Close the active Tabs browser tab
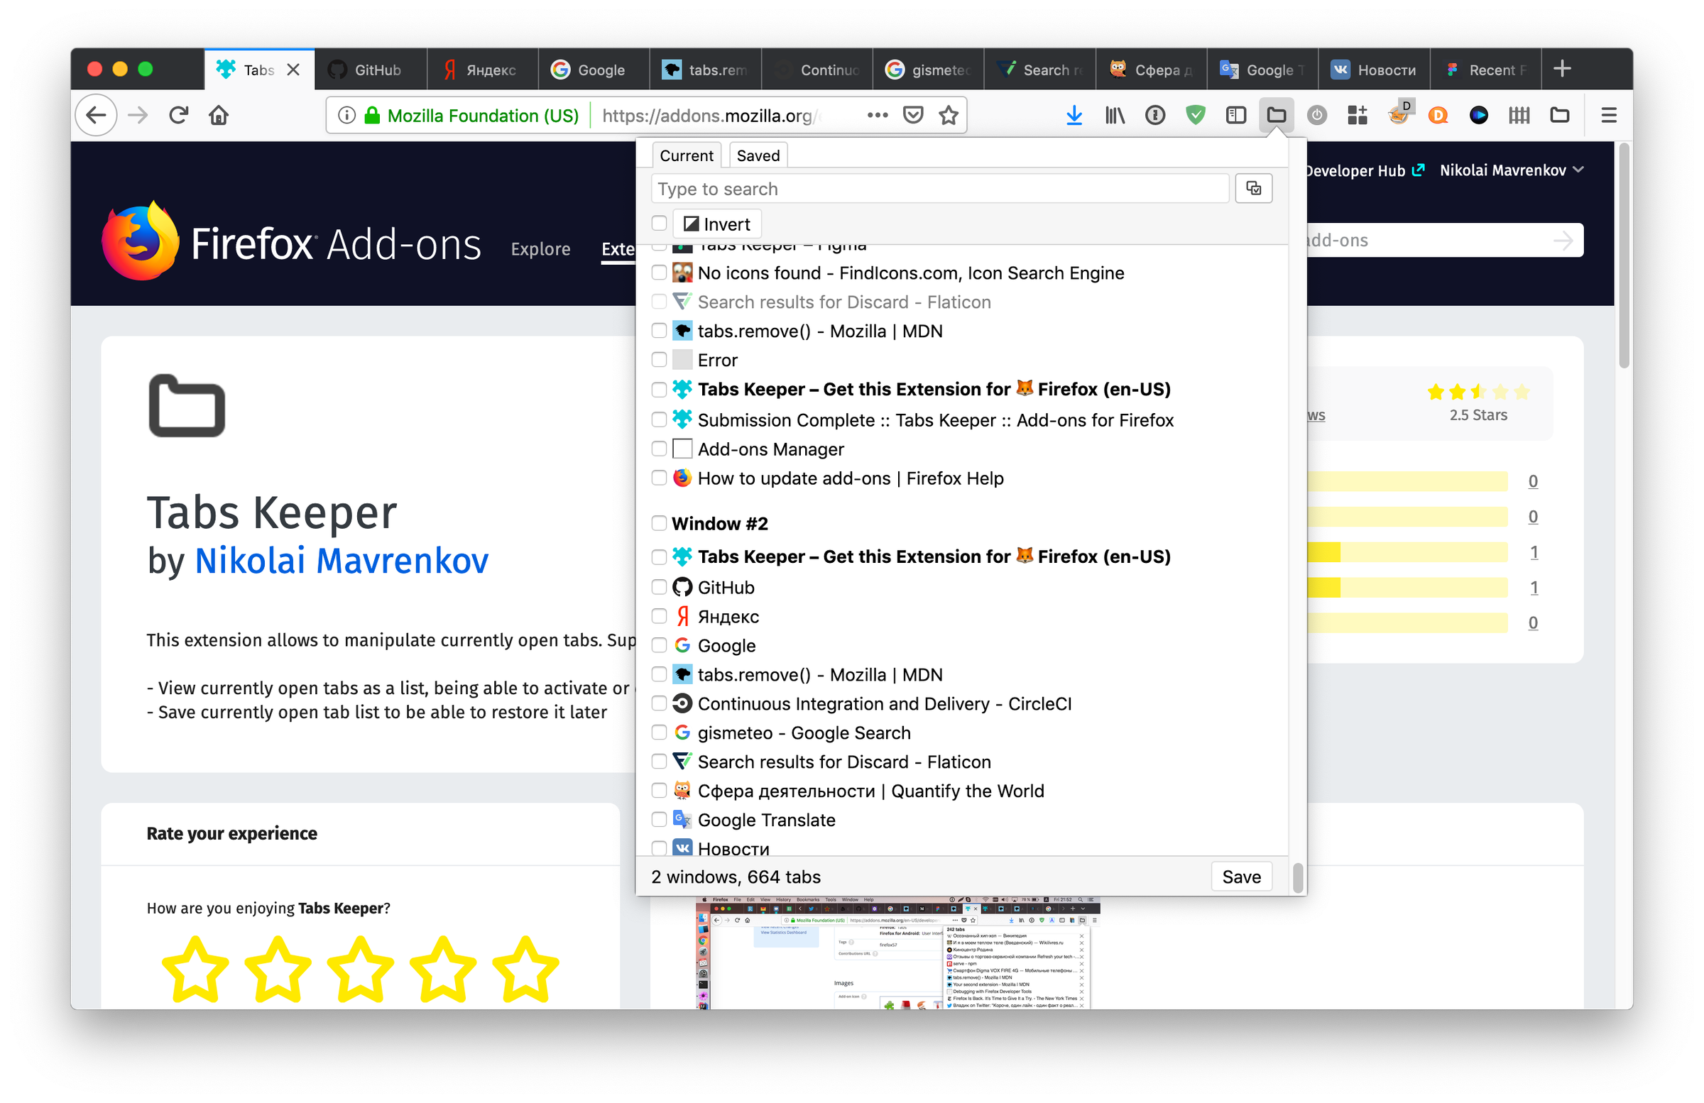This screenshot has height=1103, width=1704. 293,70
